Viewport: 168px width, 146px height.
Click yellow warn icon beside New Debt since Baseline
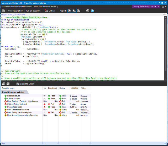pyautogui.click(x=6, y=110)
